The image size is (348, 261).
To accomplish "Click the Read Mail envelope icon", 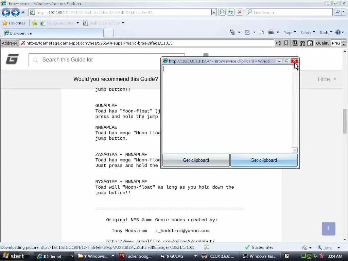I will tap(261, 32).
